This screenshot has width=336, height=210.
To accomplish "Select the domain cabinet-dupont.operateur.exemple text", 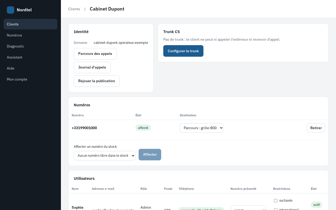I will click(121, 43).
